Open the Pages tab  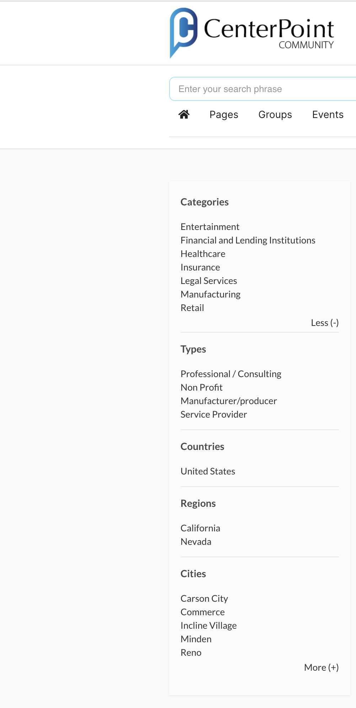click(x=224, y=114)
